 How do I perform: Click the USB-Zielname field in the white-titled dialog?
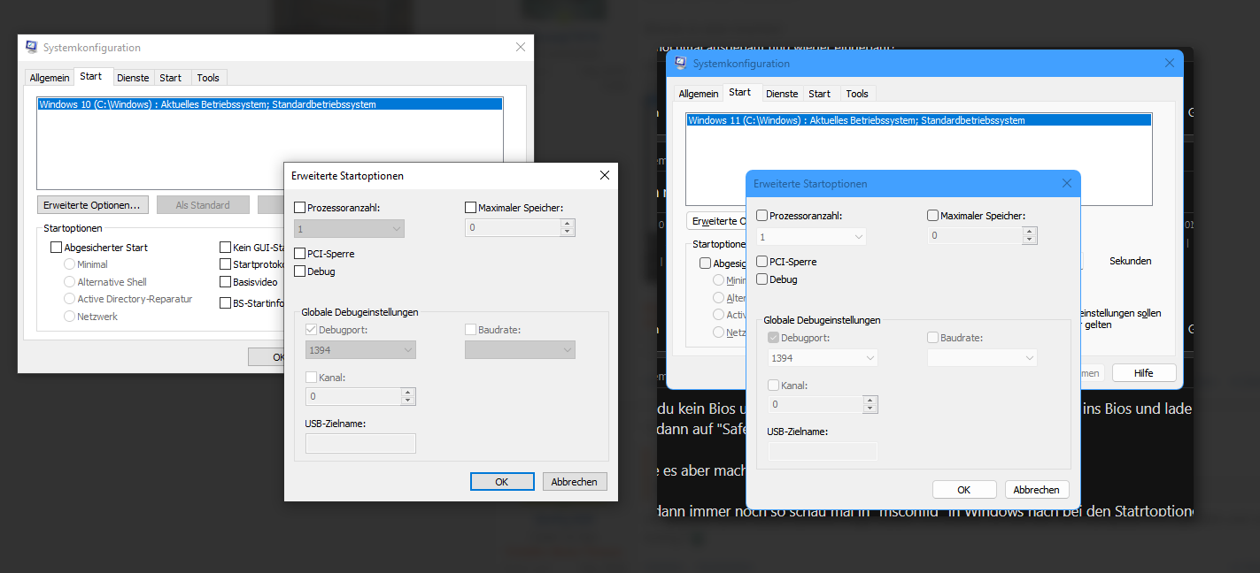[x=360, y=443]
